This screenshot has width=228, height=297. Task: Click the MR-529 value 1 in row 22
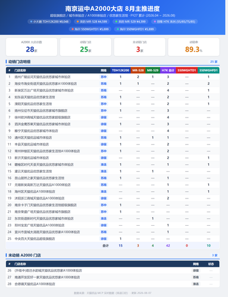click(152, 219)
